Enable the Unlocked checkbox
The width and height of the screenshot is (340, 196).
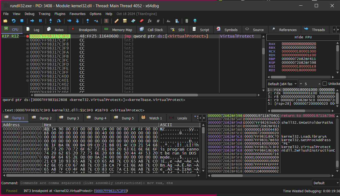[x=325, y=84]
